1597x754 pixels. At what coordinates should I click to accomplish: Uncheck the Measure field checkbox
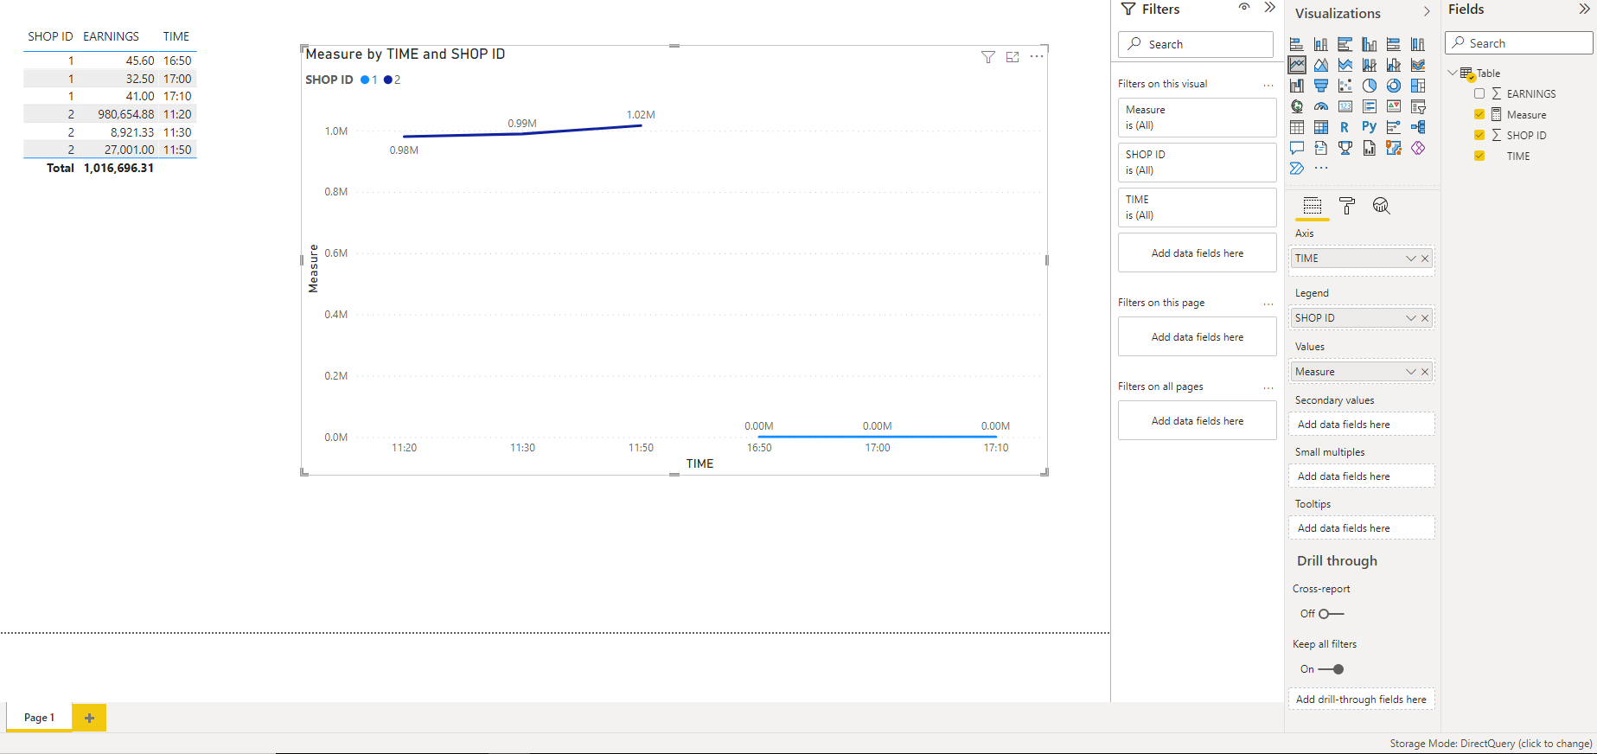coord(1479,114)
